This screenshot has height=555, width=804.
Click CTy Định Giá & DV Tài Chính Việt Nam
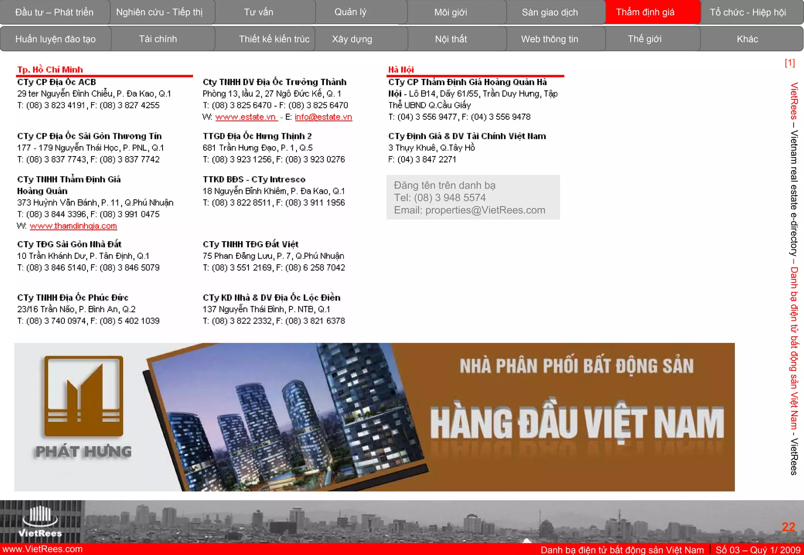[467, 136]
